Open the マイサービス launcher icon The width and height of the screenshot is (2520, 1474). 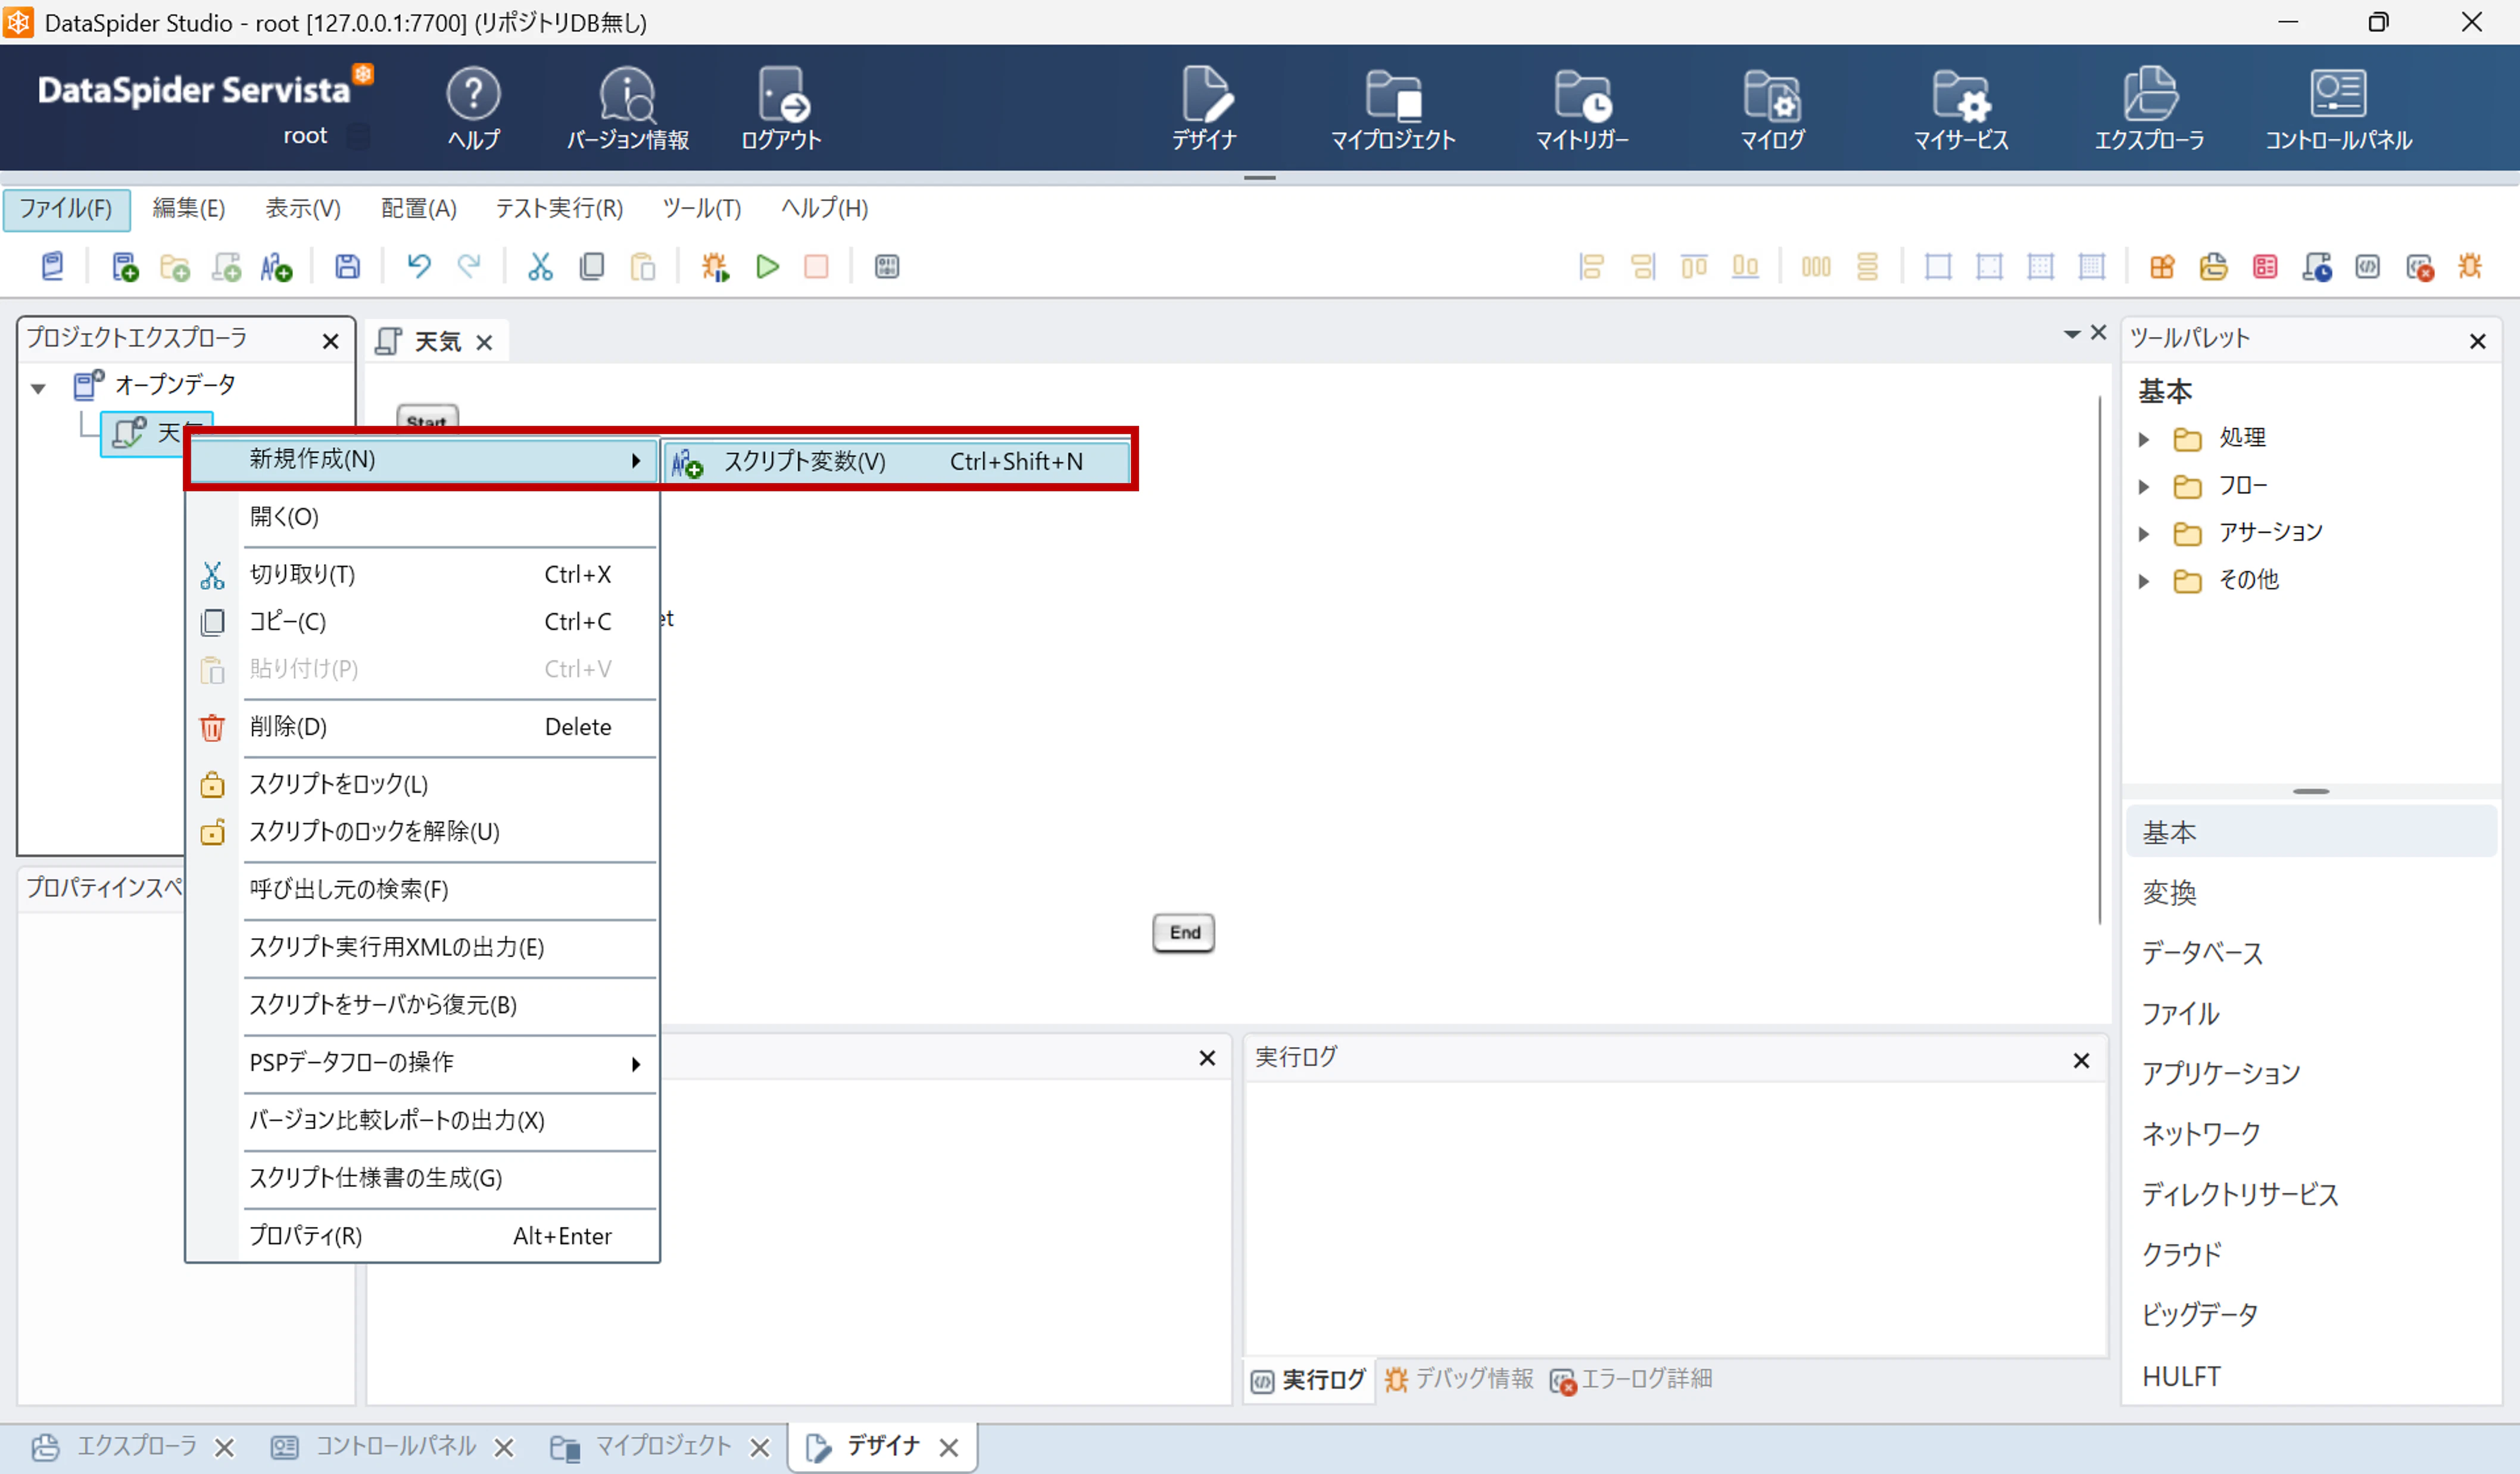pyautogui.click(x=1960, y=108)
